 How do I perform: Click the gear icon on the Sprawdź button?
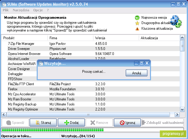point(9,123)
